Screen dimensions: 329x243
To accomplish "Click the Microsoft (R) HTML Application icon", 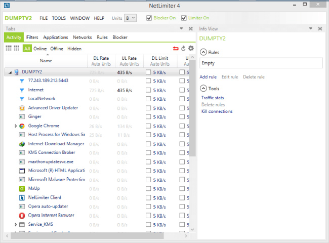I will [x=22, y=171].
